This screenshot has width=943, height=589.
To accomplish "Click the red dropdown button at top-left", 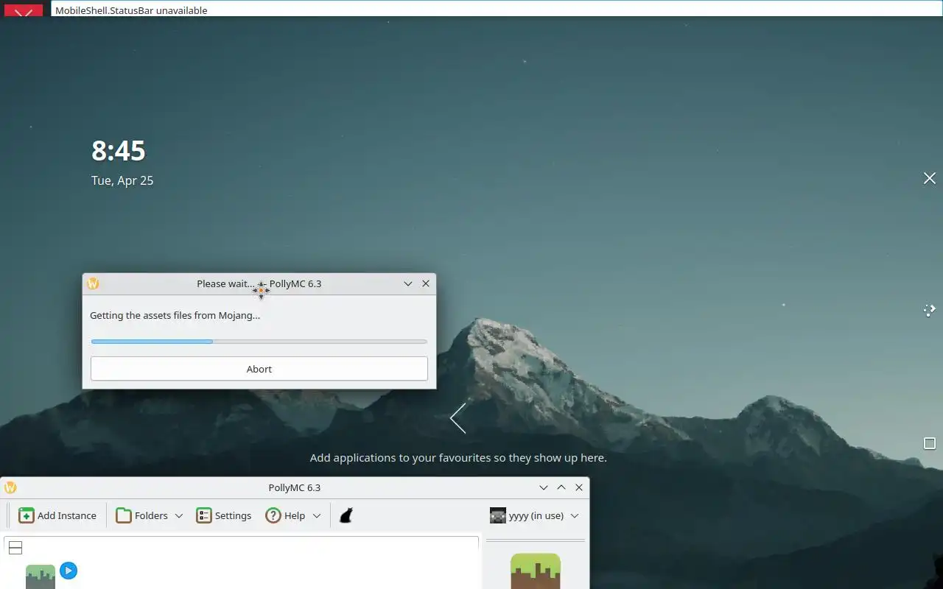I will click(24, 11).
